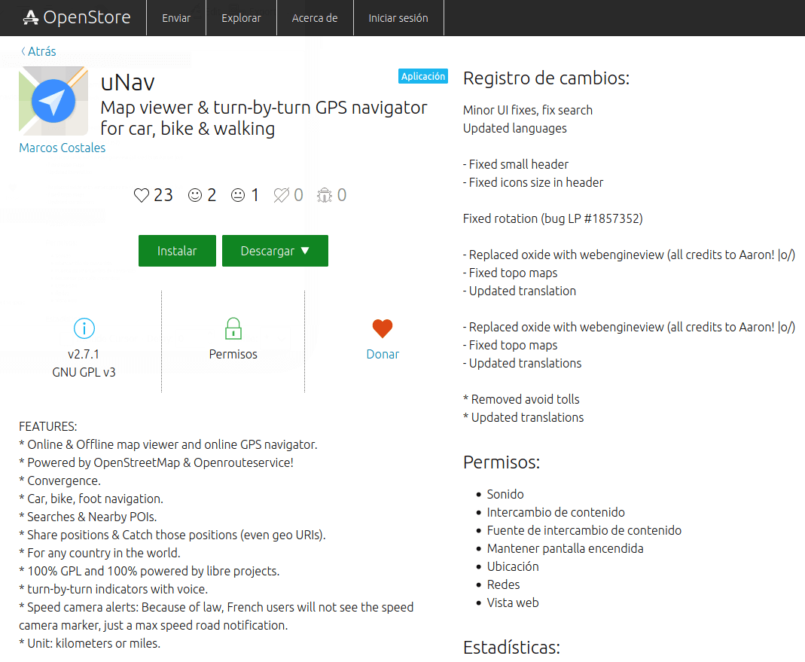Open the Enviar menu item
Screen dimensions: 805x662
point(176,18)
